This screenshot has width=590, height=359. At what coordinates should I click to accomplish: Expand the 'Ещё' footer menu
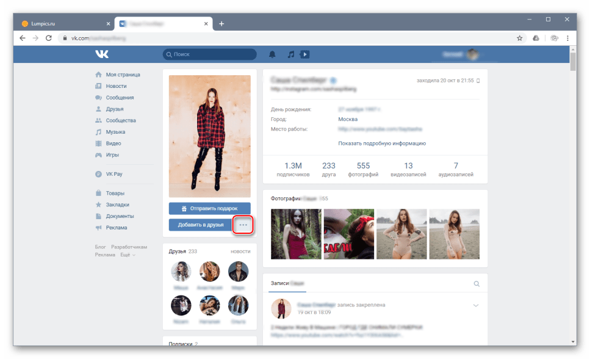pos(127,255)
